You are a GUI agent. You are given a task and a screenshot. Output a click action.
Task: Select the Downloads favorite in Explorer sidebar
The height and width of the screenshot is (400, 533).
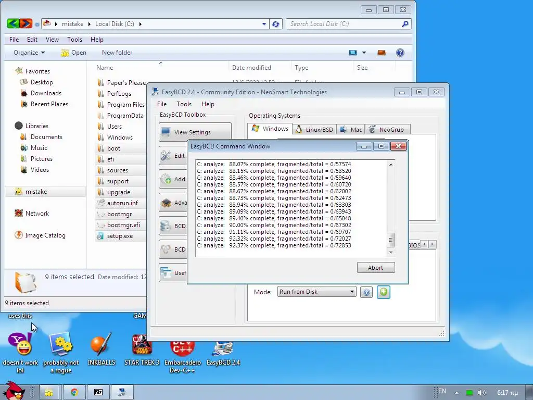pyautogui.click(x=46, y=93)
